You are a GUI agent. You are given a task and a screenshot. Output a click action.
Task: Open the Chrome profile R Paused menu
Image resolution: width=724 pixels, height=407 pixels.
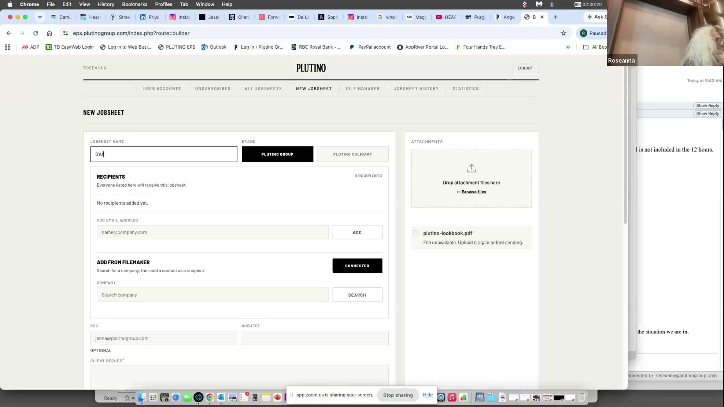click(x=592, y=33)
